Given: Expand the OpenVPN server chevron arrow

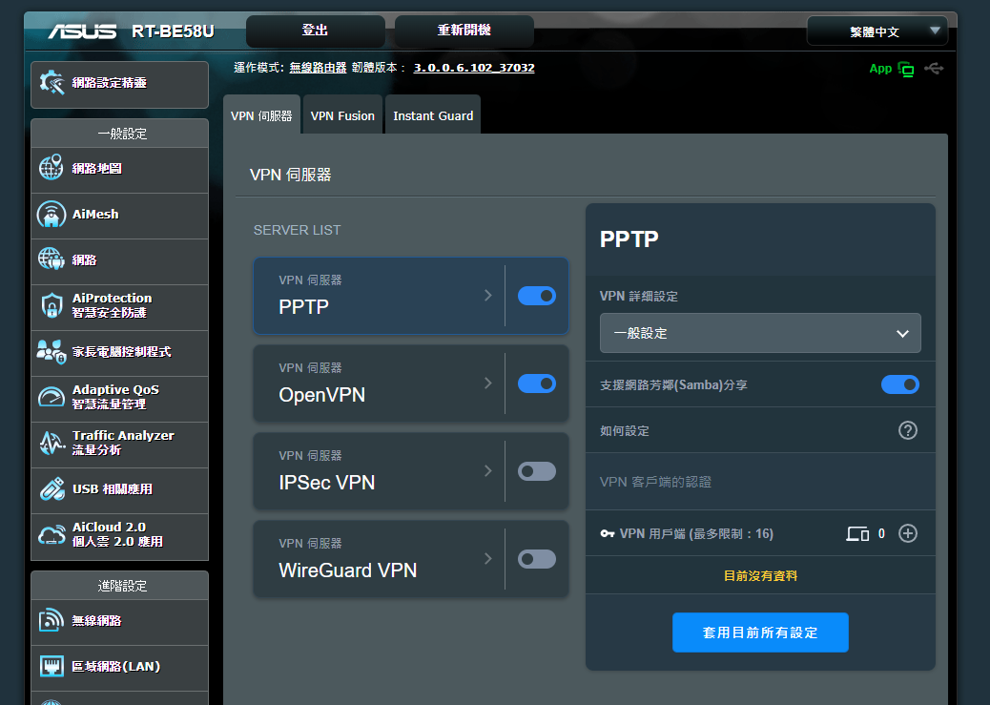Looking at the screenshot, I should [488, 383].
